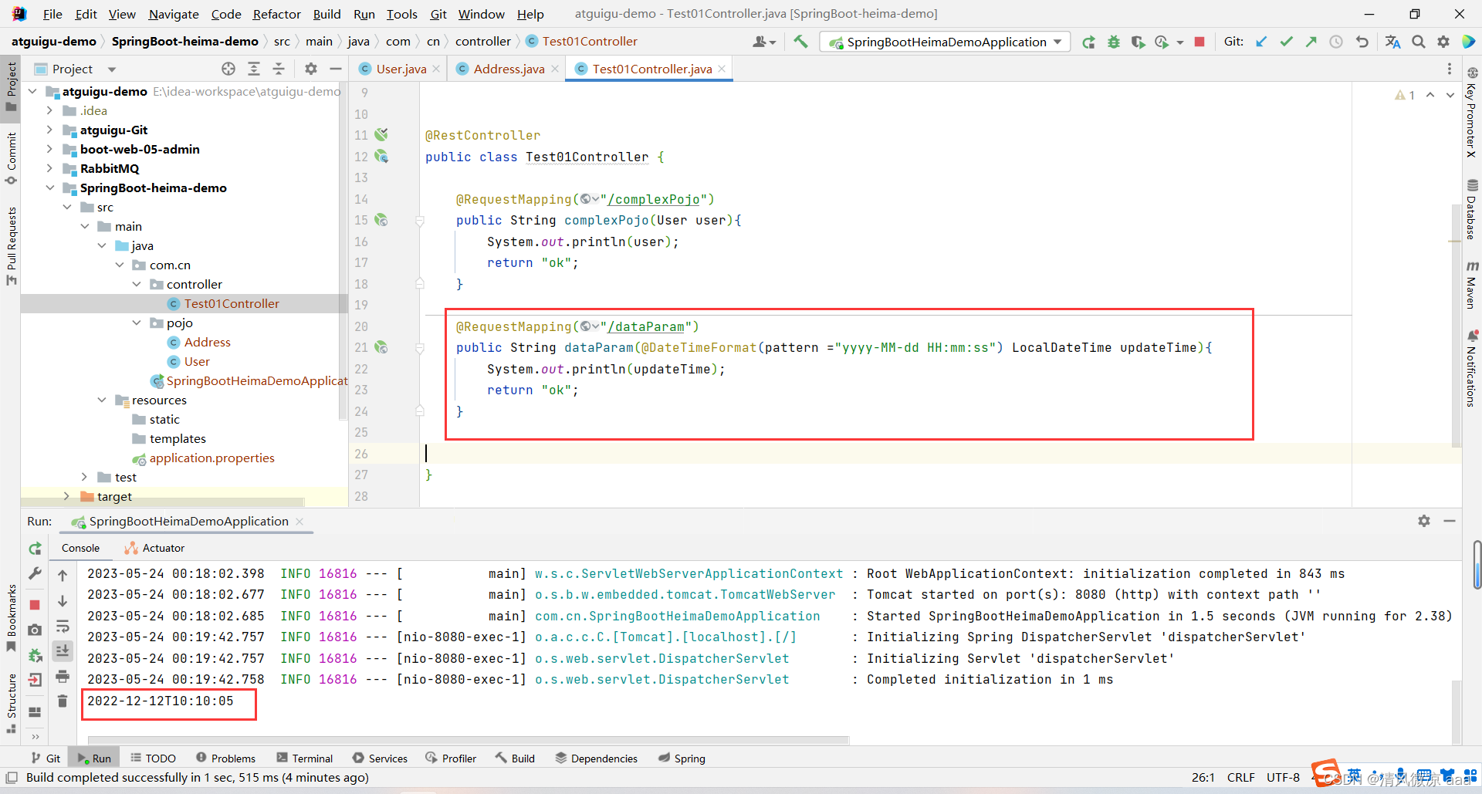
Task: Open the Refactor menu
Action: pos(276,14)
